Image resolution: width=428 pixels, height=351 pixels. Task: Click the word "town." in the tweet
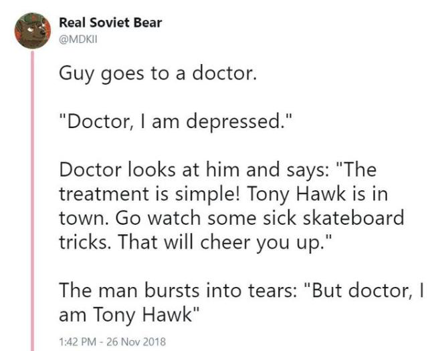84,218
